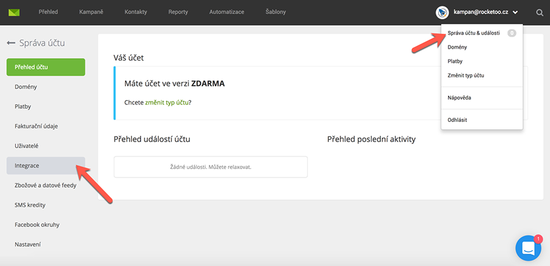Open the Kampaně menu
Screen dimensions: 550x266
click(x=90, y=12)
